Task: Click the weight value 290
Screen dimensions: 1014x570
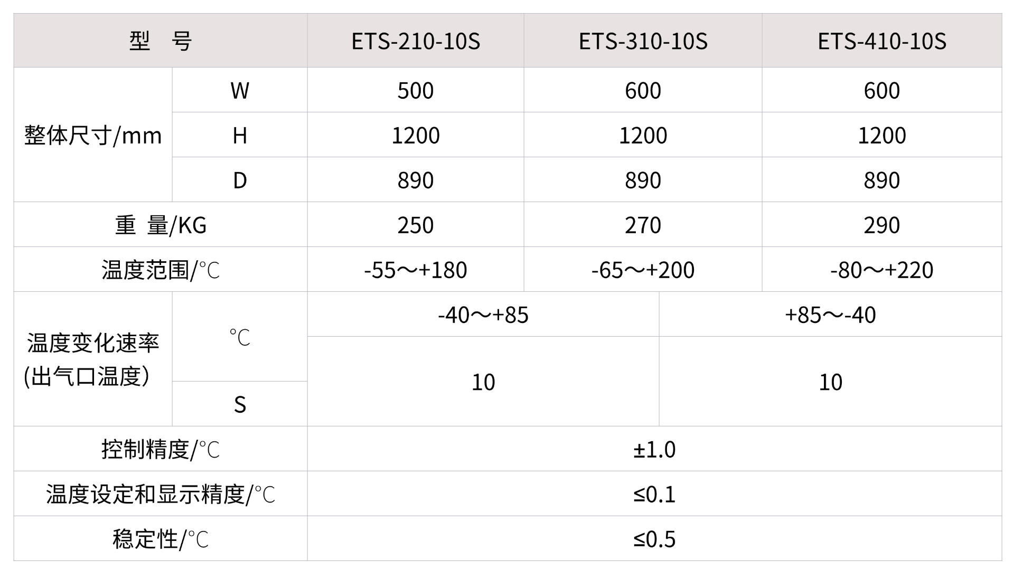Action: pos(882,225)
